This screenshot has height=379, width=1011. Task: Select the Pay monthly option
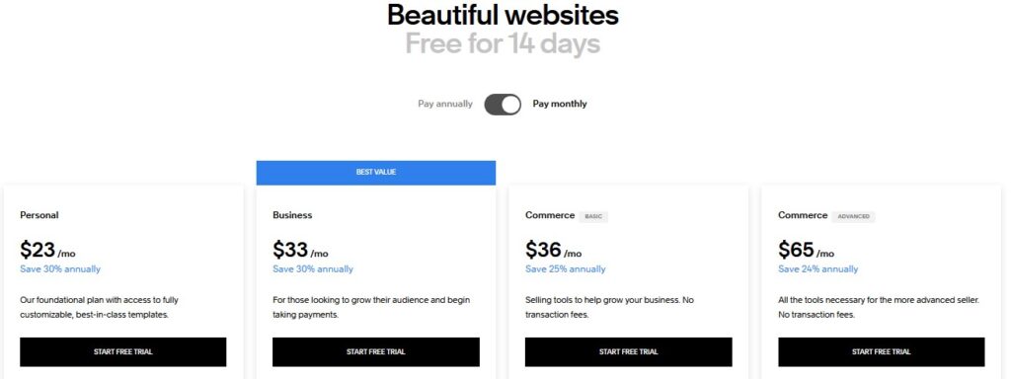click(x=560, y=104)
